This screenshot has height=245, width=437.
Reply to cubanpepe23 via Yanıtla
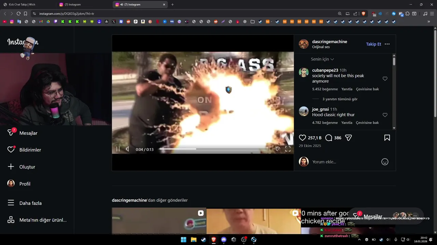click(x=347, y=89)
